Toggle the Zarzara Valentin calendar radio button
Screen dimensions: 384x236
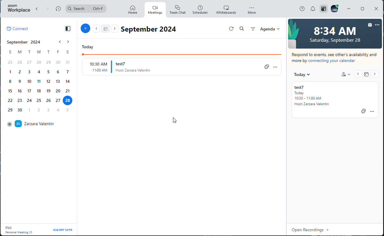click(10, 124)
